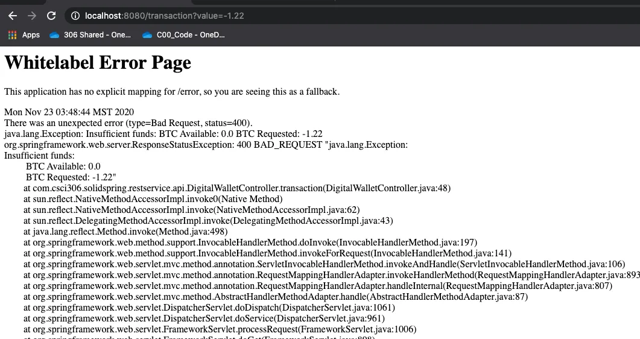Click the "no explicit mapping for /error" sentence

tap(172, 92)
